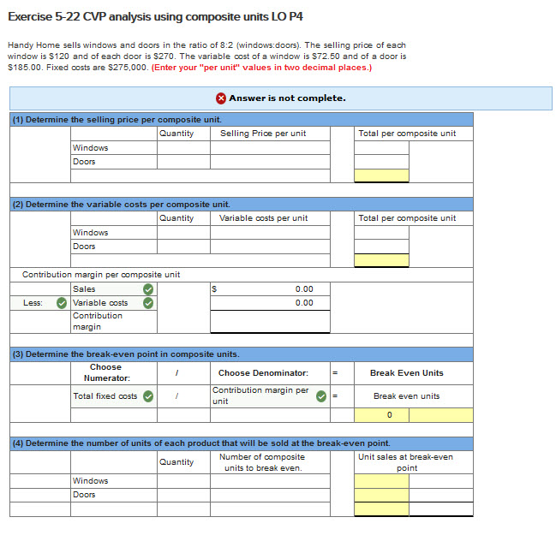Click the yellow selling price total cell in section 1

coord(381,175)
